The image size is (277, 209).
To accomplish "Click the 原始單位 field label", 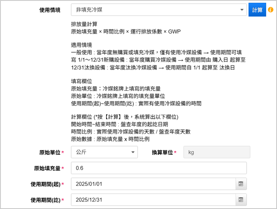I will [x=50, y=153].
